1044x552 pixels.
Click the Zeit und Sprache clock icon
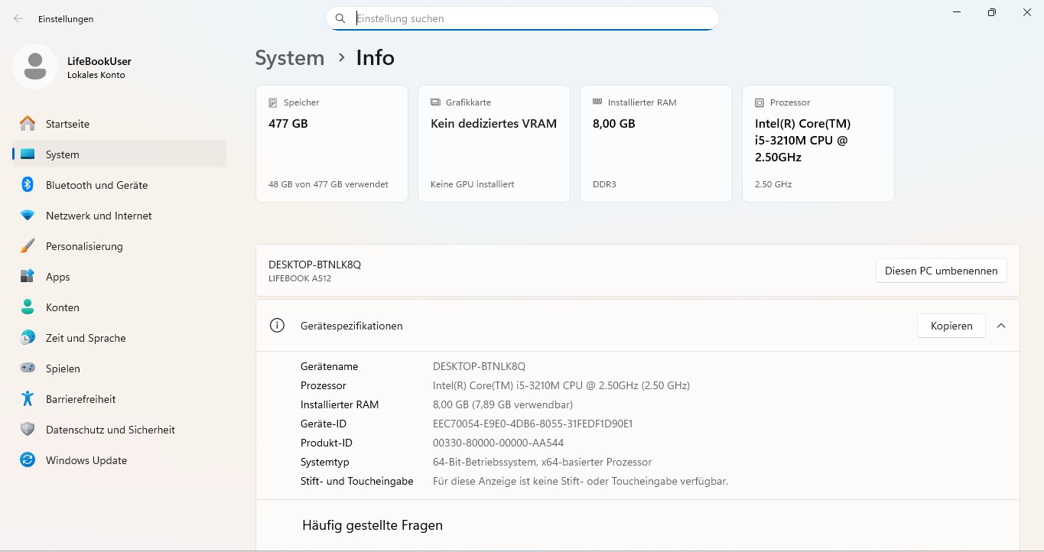click(28, 338)
